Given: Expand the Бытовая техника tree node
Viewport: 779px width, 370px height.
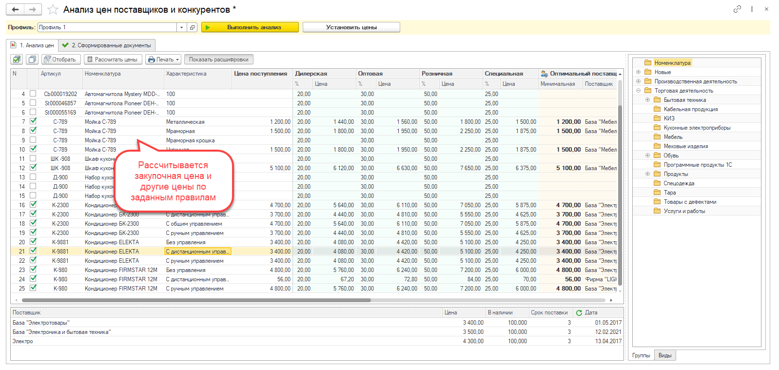Looking at the screenshot, I should [x=647, y=100].
